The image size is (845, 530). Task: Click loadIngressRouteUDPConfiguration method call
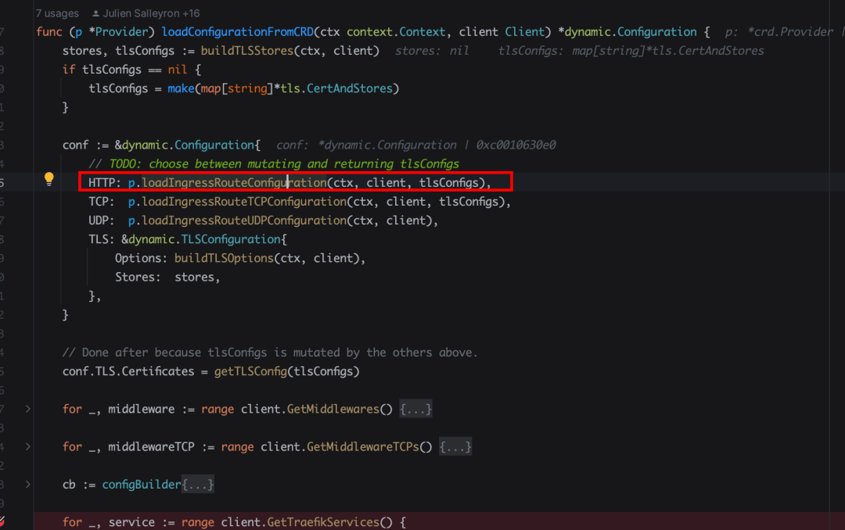click(244, 220)
